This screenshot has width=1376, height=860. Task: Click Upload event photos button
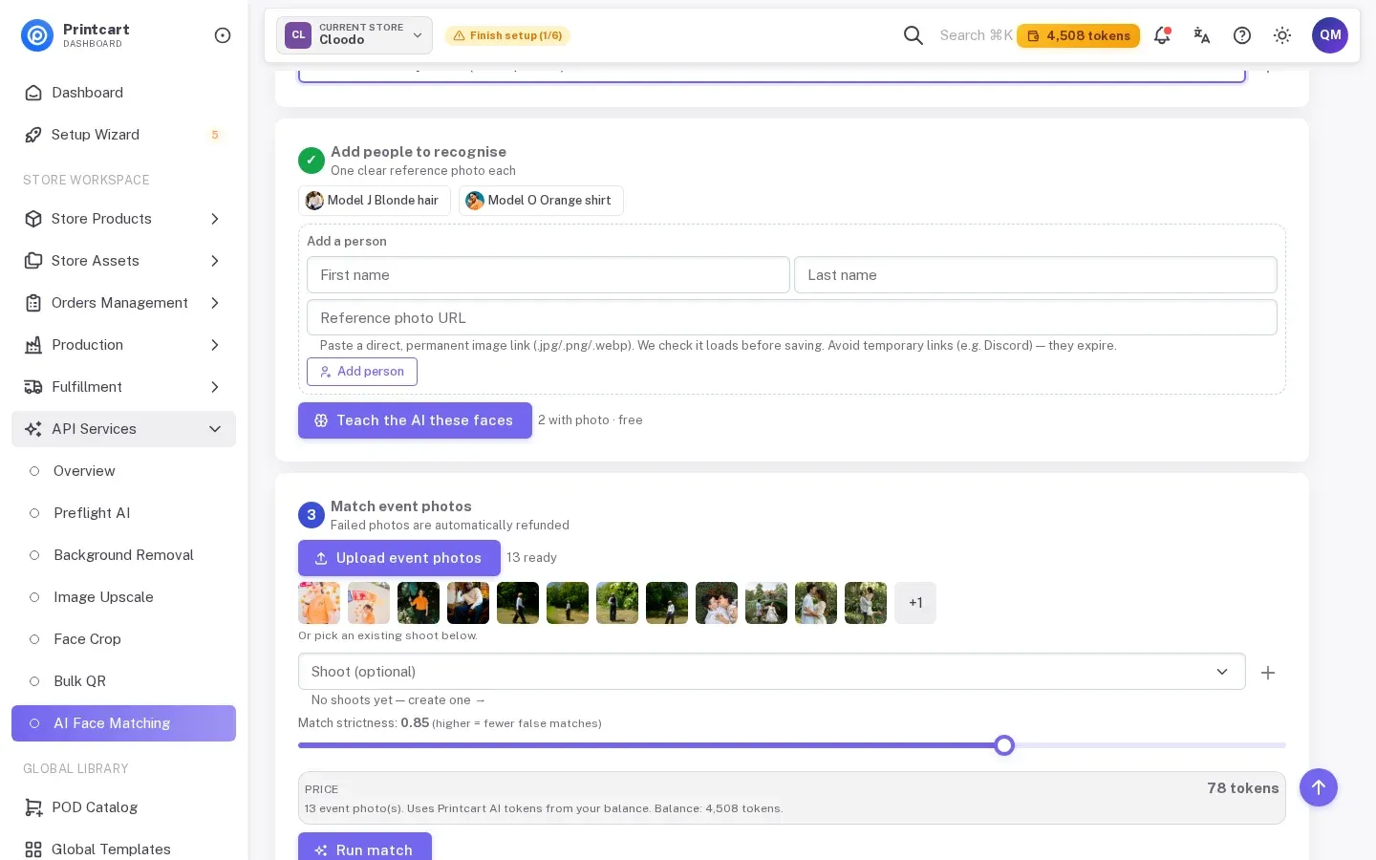click(x=399, y=558)
